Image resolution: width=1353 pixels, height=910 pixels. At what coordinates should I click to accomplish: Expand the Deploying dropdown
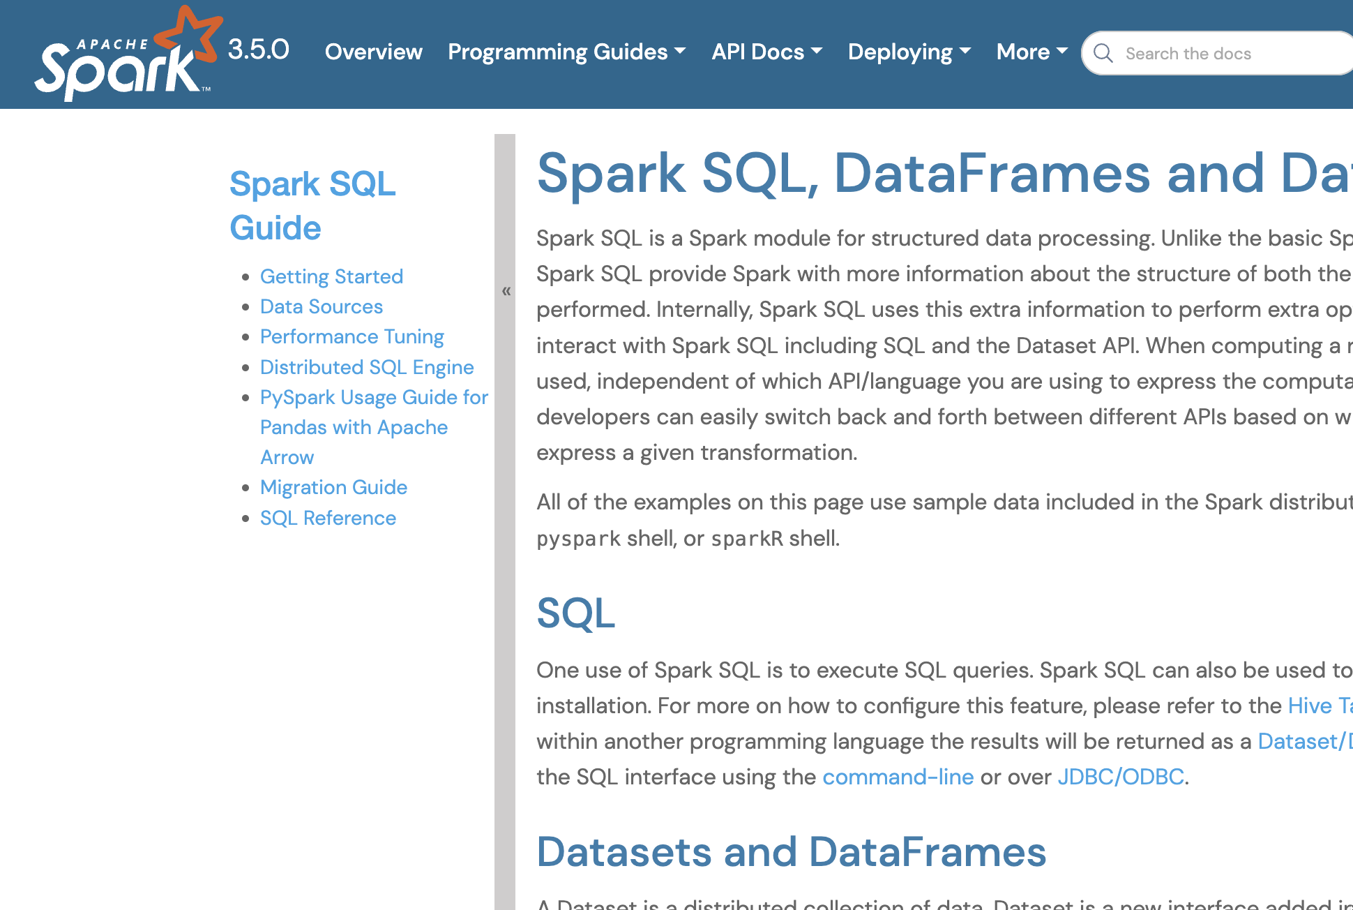[909, 52]
